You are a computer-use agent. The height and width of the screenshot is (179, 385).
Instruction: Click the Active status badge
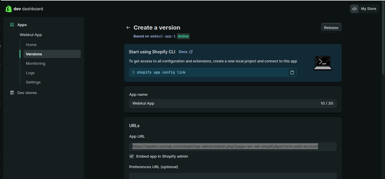coord(183,36)
